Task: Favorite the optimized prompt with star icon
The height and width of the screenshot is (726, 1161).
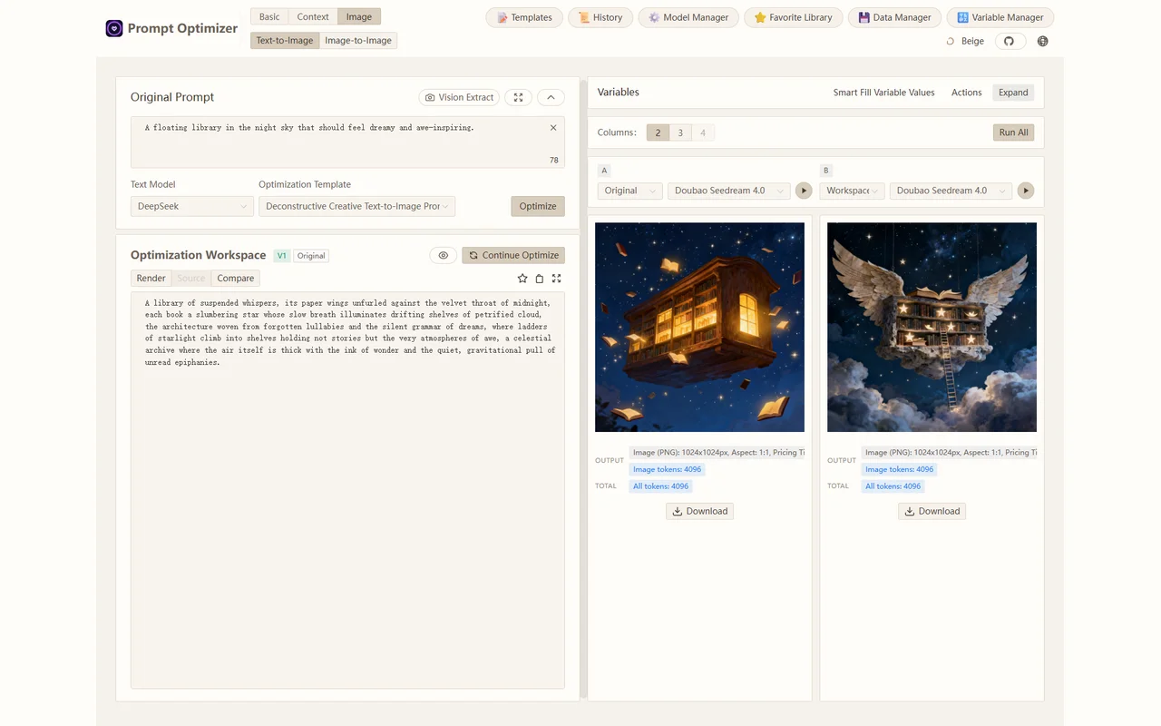Action: 522,279
